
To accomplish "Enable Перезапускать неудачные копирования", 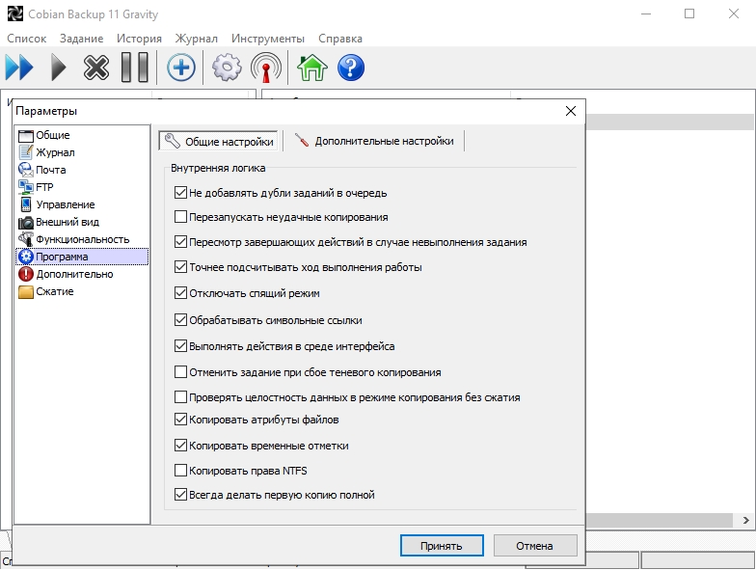I will pyautogui.click(x=180, y=216).
